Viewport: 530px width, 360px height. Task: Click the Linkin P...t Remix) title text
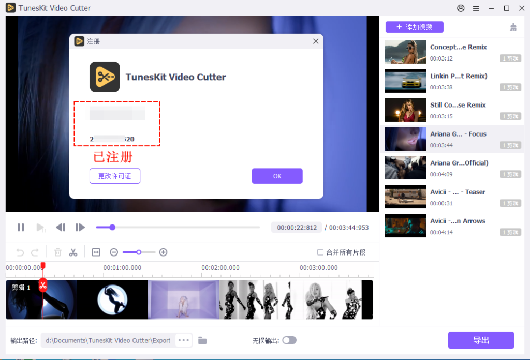(459, 76)
